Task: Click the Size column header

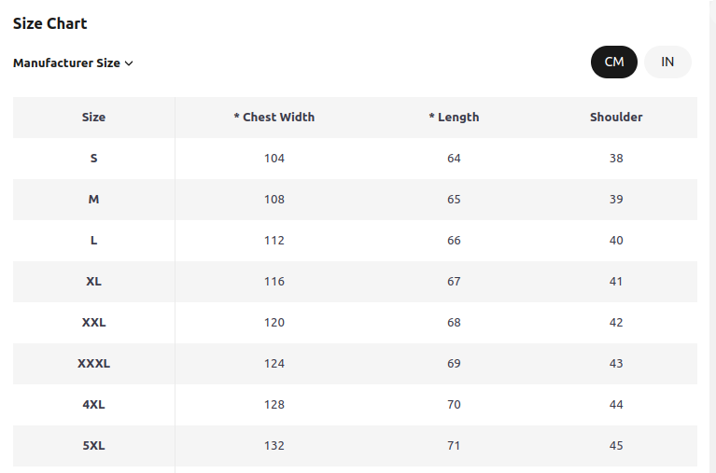Action: [x=93, y=118]
